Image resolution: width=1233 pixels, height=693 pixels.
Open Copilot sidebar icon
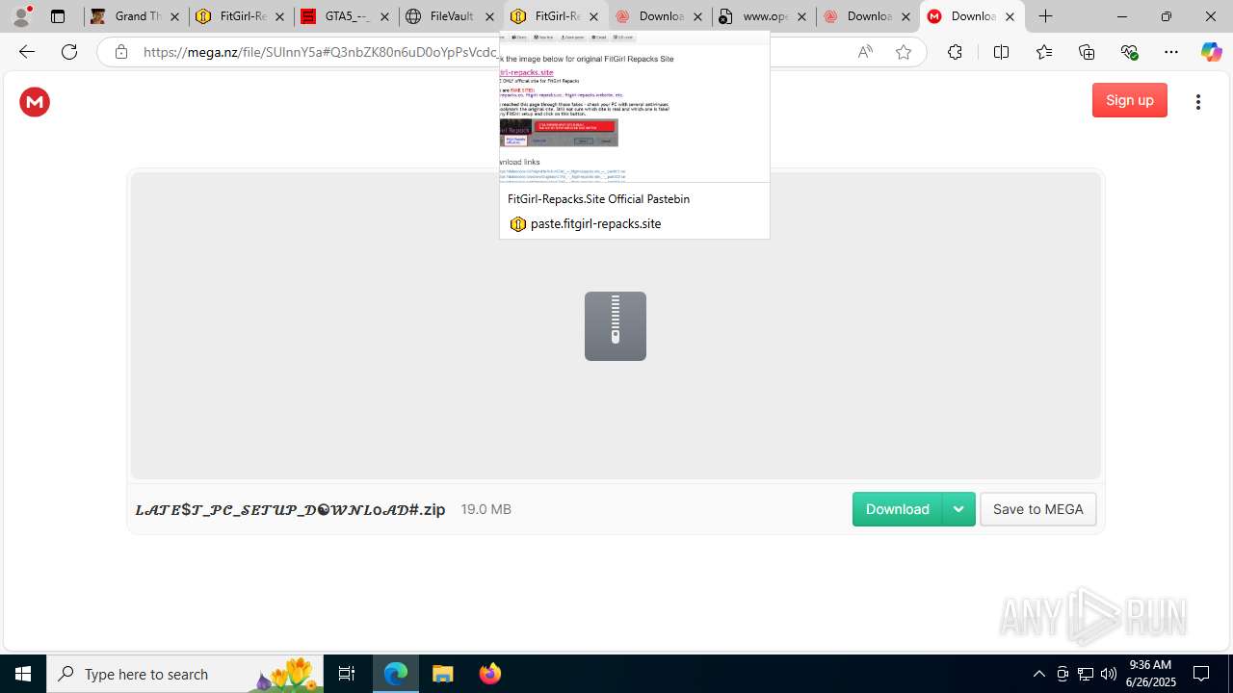click(1211, 52)
